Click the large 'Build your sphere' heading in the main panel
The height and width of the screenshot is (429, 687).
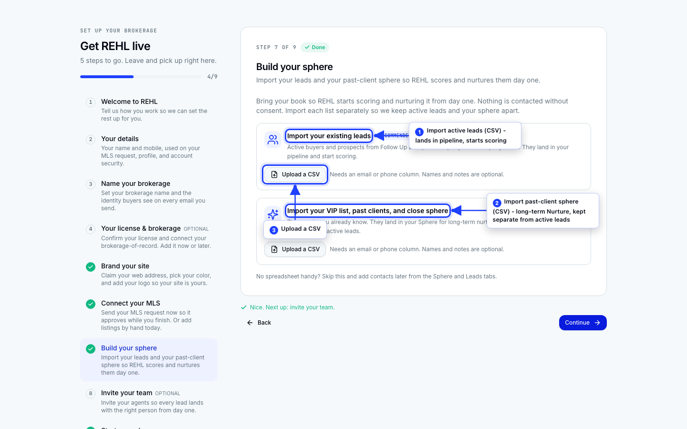click(294, 67)
